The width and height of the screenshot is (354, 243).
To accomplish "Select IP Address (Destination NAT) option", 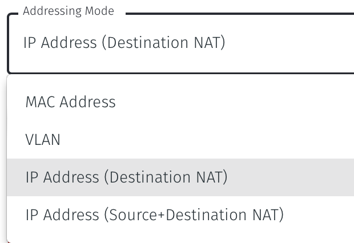I will (x=126, y=177).
